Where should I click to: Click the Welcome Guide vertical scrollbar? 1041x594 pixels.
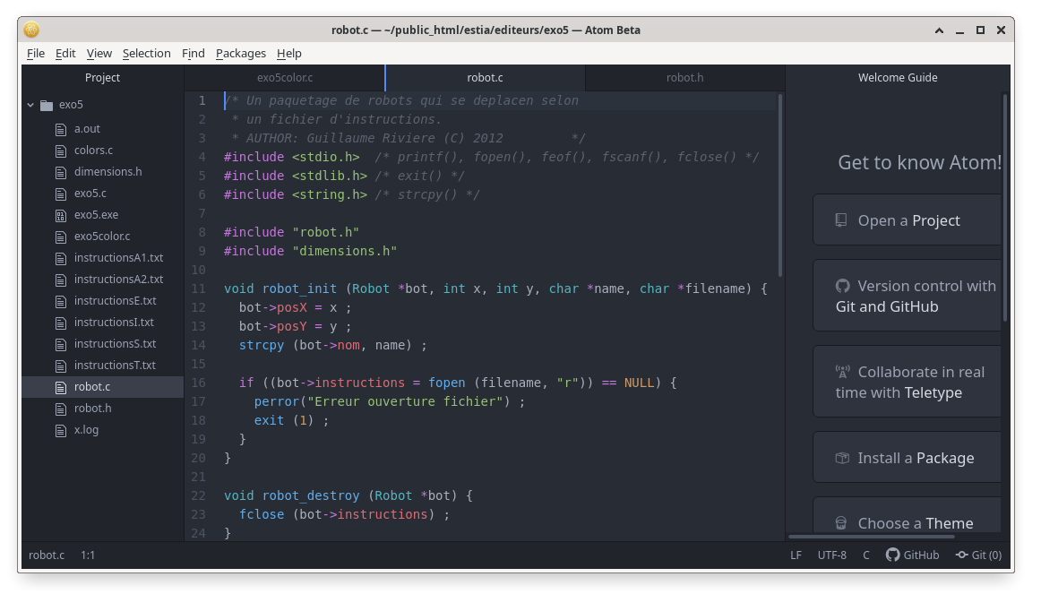pyautogui.click(x=1005, y=208)
